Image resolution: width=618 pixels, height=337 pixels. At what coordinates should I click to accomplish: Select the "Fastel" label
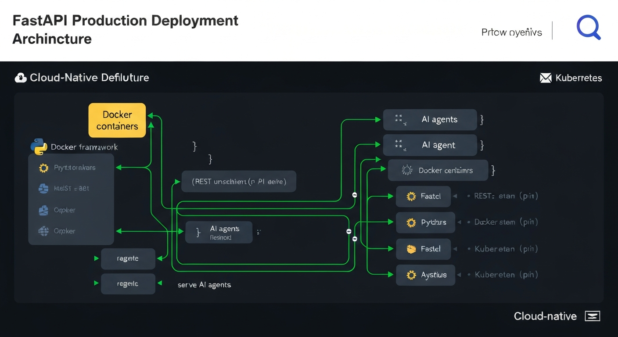coord(431,249)
